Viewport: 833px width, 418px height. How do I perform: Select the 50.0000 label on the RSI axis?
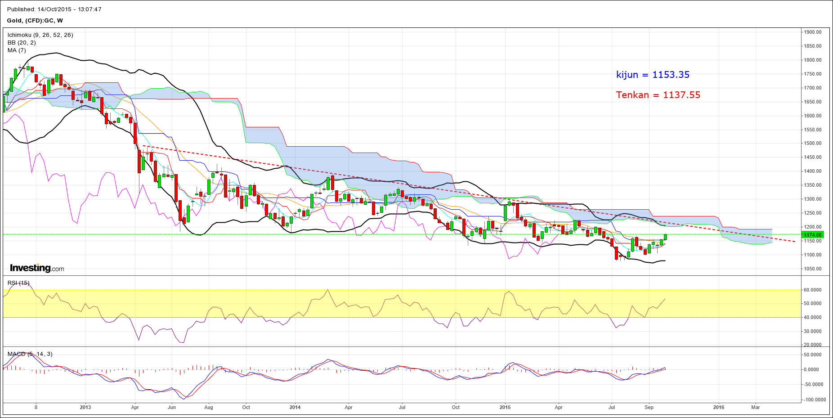point(813,303)
